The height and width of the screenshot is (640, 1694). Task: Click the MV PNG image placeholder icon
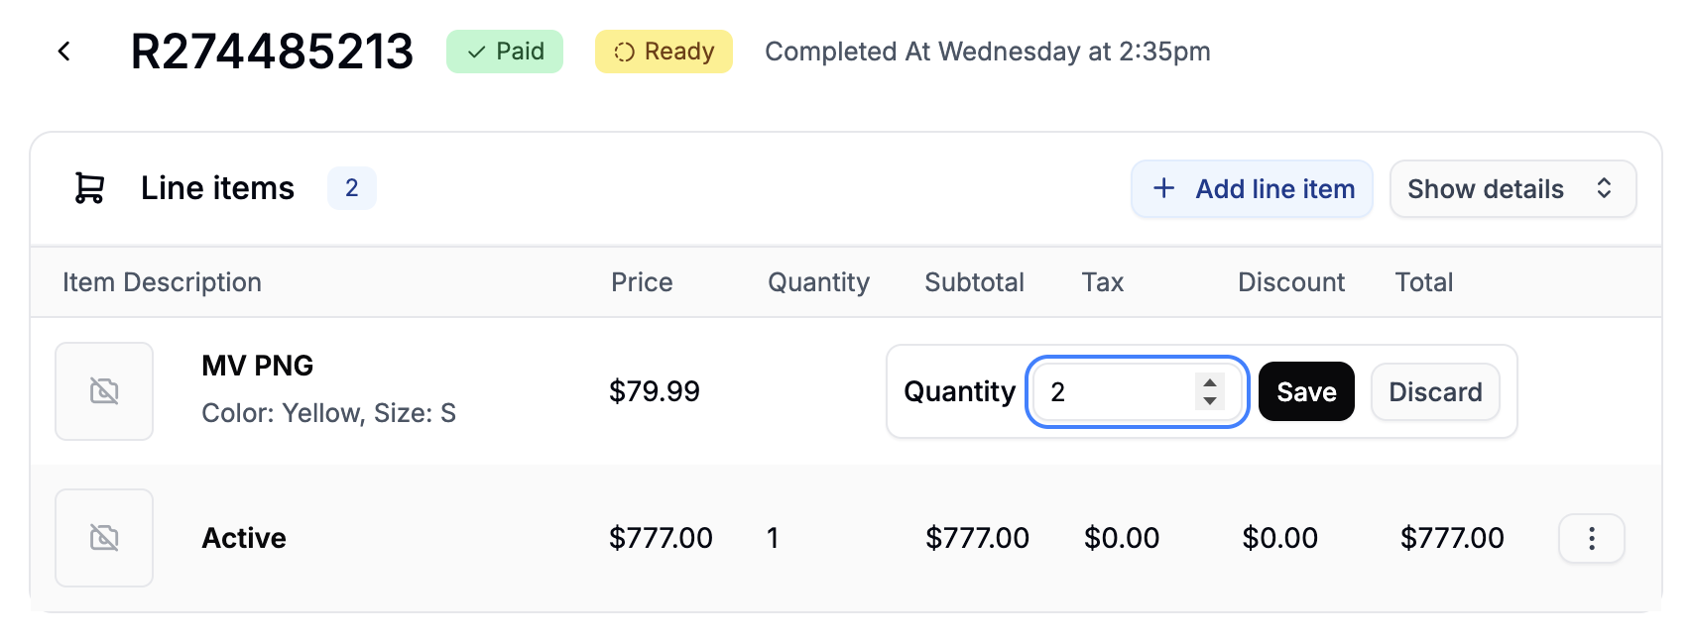[103, 390]
